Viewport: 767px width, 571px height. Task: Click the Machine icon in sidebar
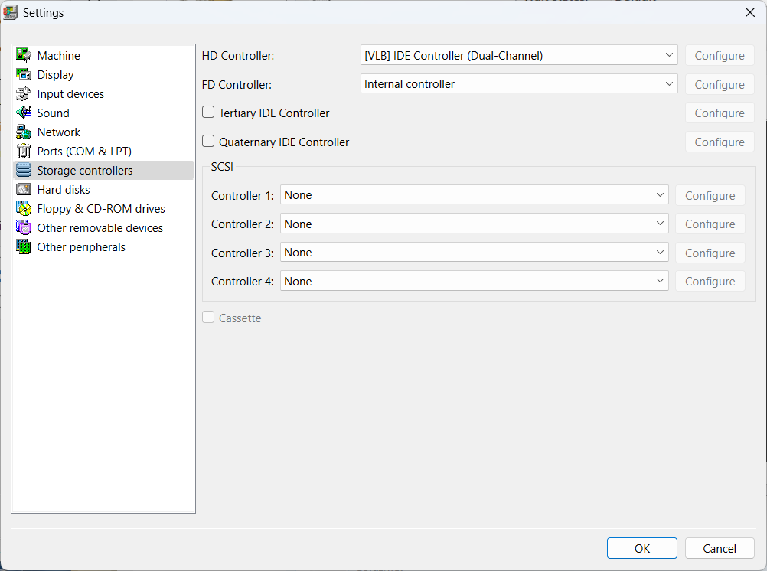point(24,55)
